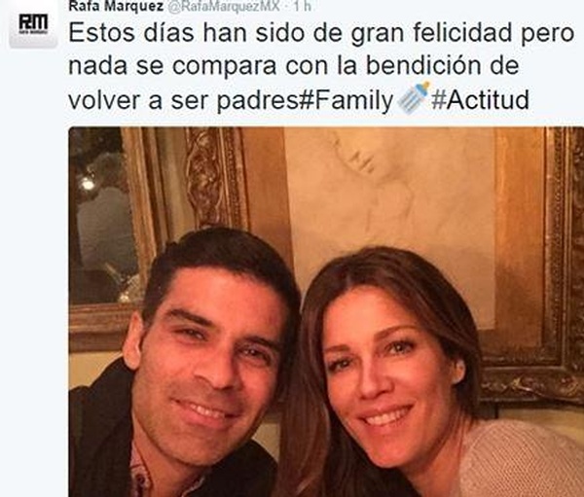The width and height of the screenshot is (584, 497).
Task: Click the baby bottle emoji
Action: 413,98
